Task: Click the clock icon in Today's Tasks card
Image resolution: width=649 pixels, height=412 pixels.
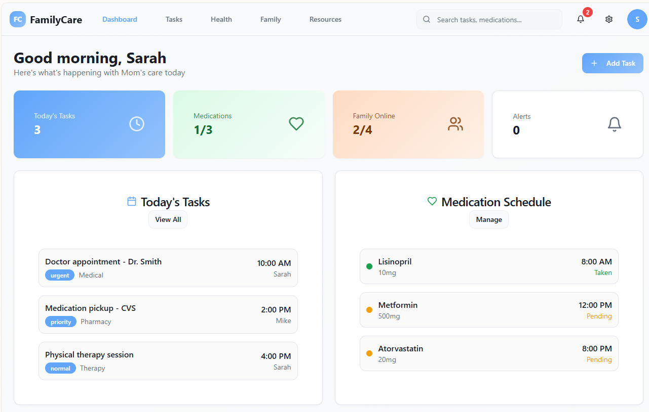Action: 137,124
